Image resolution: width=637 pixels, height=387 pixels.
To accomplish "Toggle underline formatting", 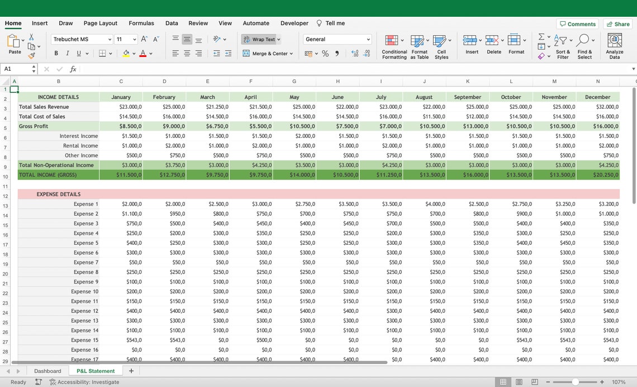I will tap(79, 53).
